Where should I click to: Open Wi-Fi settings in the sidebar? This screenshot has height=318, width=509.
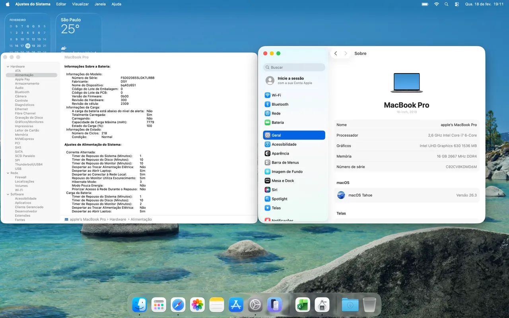pyautogui.click(x=278, y=95)
